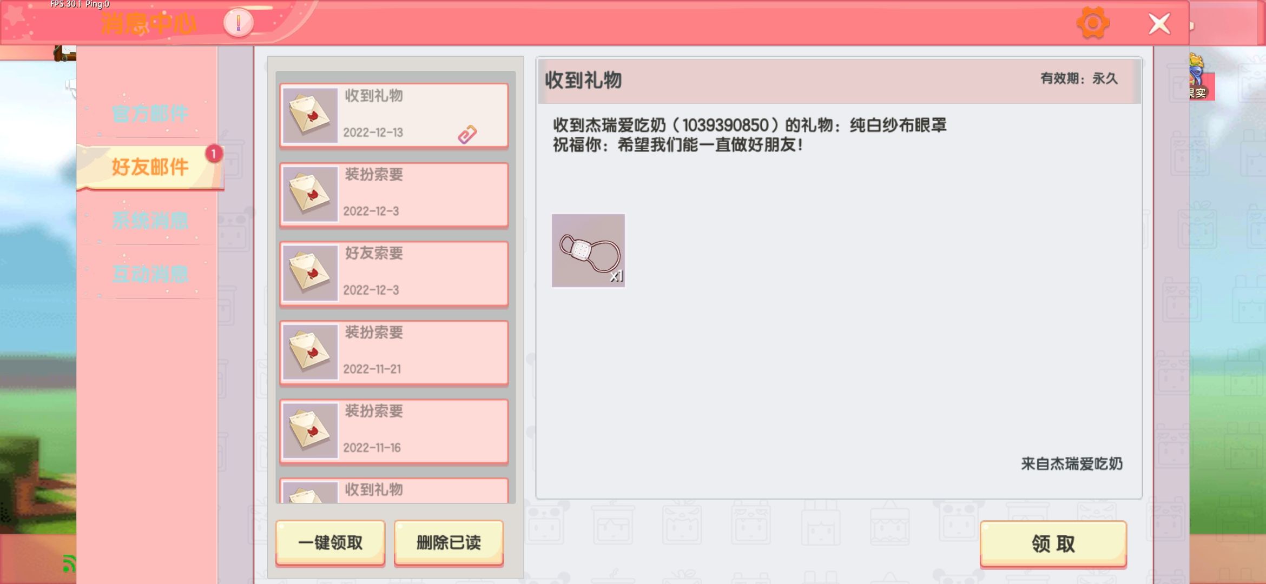
Task: Click the attachment link icon on first mail
Action: tap(467, 134)
